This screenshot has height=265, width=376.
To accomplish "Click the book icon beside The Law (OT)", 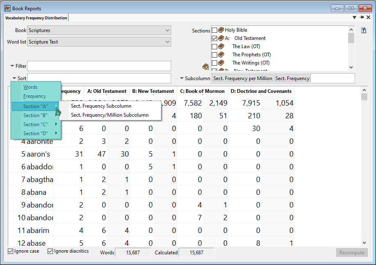I will click(221, 46).
